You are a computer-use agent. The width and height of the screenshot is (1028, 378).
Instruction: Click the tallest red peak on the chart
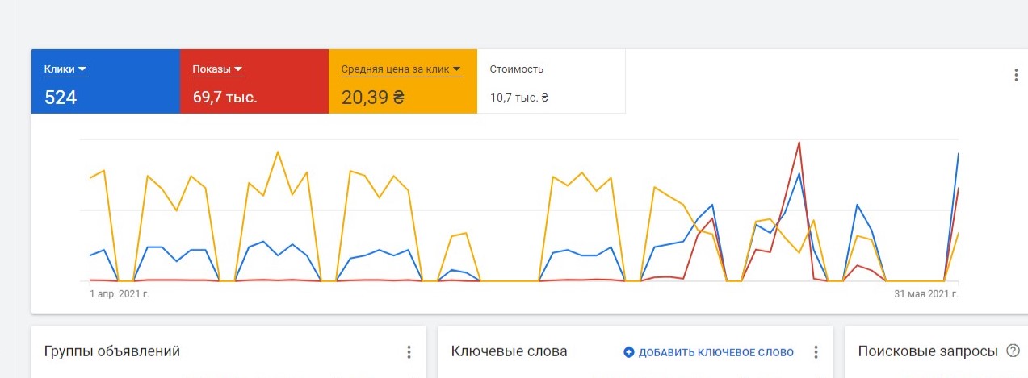799,143
